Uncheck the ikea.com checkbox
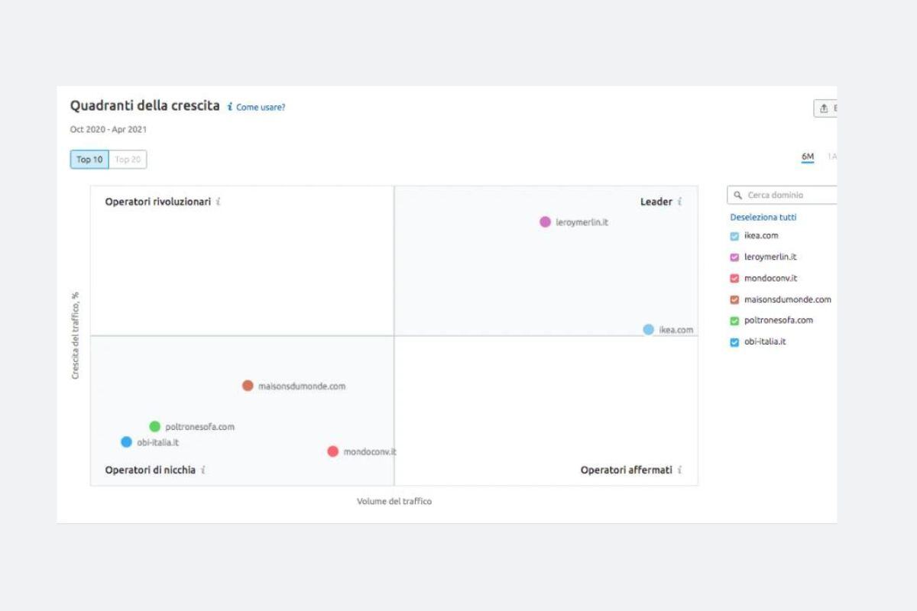917x611 pixels. [x=735, y=236]
